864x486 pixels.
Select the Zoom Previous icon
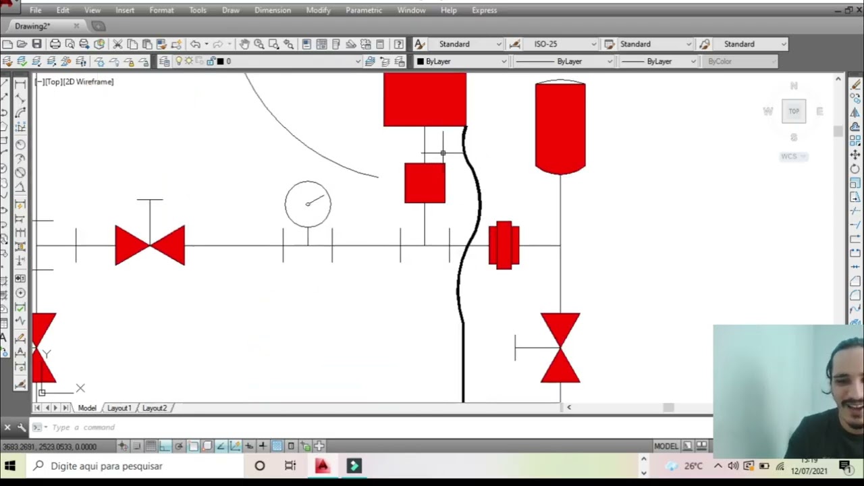pos(289,44)
